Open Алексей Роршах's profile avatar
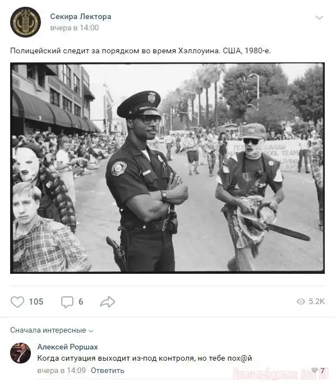336x382 pixels. tap(20, 353)
